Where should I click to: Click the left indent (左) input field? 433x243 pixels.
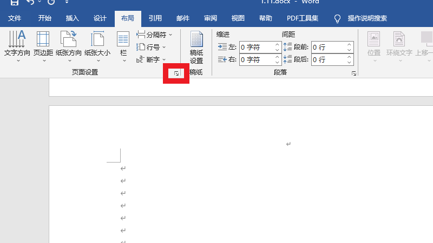(257, 47)
